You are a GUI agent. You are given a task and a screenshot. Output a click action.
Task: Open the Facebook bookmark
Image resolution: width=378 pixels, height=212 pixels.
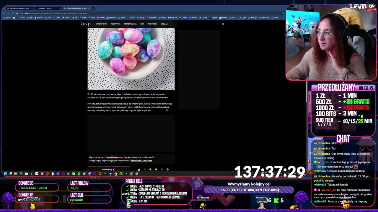[39, 18]
